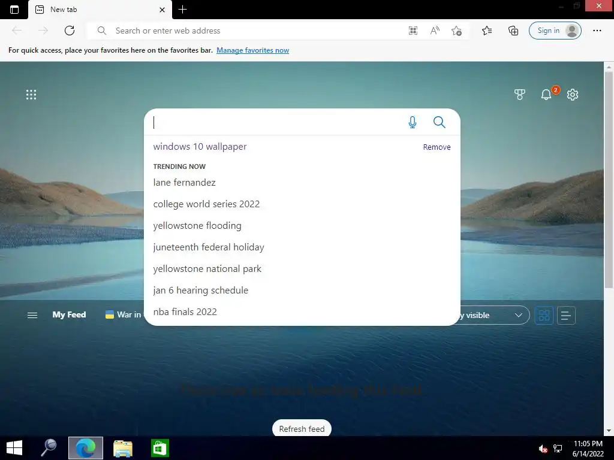Open the notifications bell icon
The image size is (614, 460).
click(x=546, y=94)
